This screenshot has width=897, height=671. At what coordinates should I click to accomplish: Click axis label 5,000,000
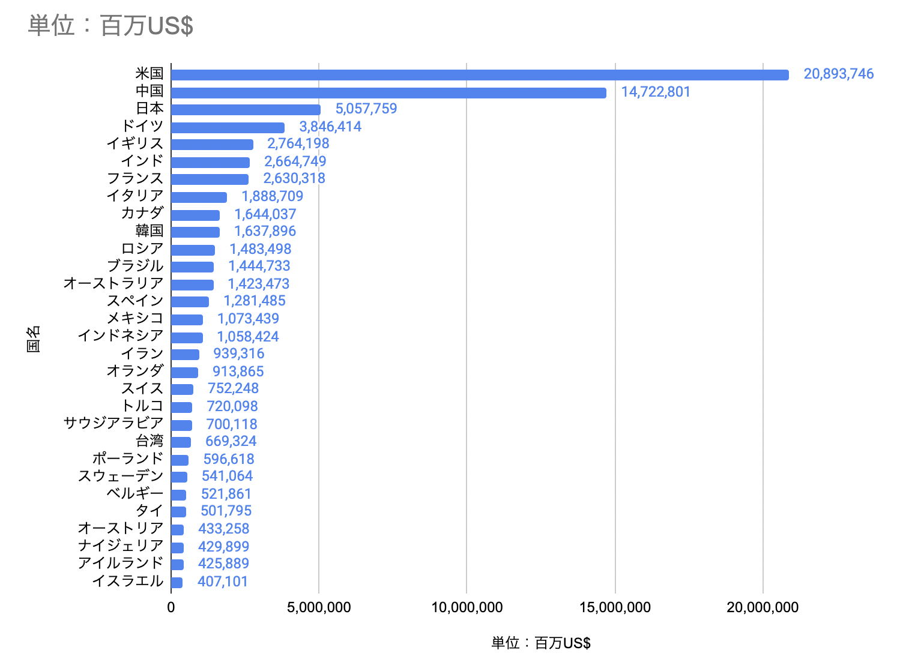click(x=318, y=607)
